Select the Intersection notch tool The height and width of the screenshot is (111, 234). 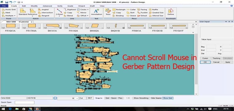click(46, 13)
